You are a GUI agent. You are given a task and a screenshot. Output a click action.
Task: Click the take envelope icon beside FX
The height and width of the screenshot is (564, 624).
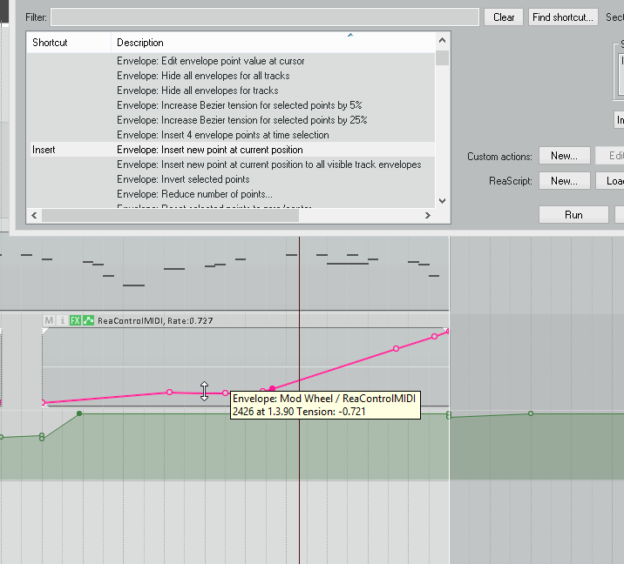click(x=88, y=320)
